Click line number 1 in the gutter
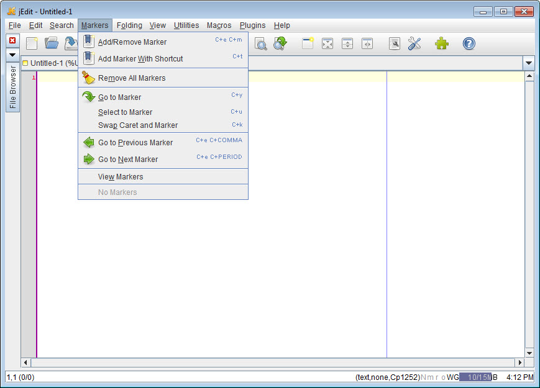This screenshot has height=388, width=540. click(34, 78)
